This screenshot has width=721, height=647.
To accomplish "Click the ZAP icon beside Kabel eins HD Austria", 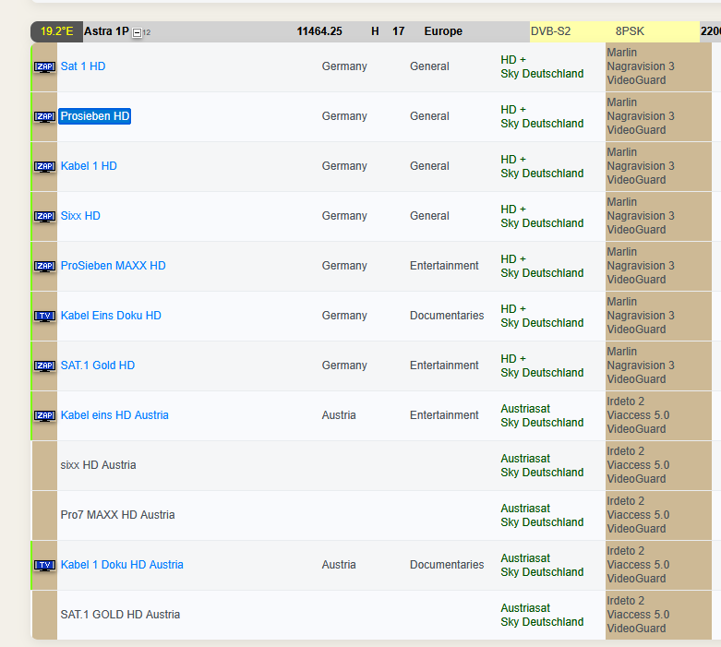I will [x=44, y=416].
